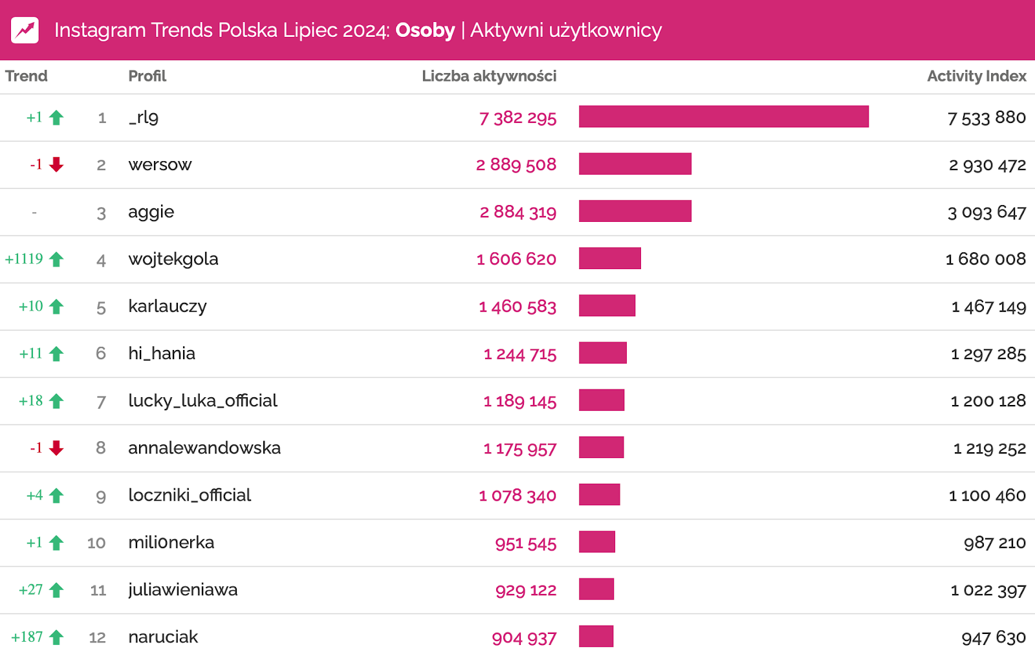Click up arrow next to juliawieniawa
The height and width of the screenshot is (656, 1035).
pyautogui.click(x=57, y=590)
